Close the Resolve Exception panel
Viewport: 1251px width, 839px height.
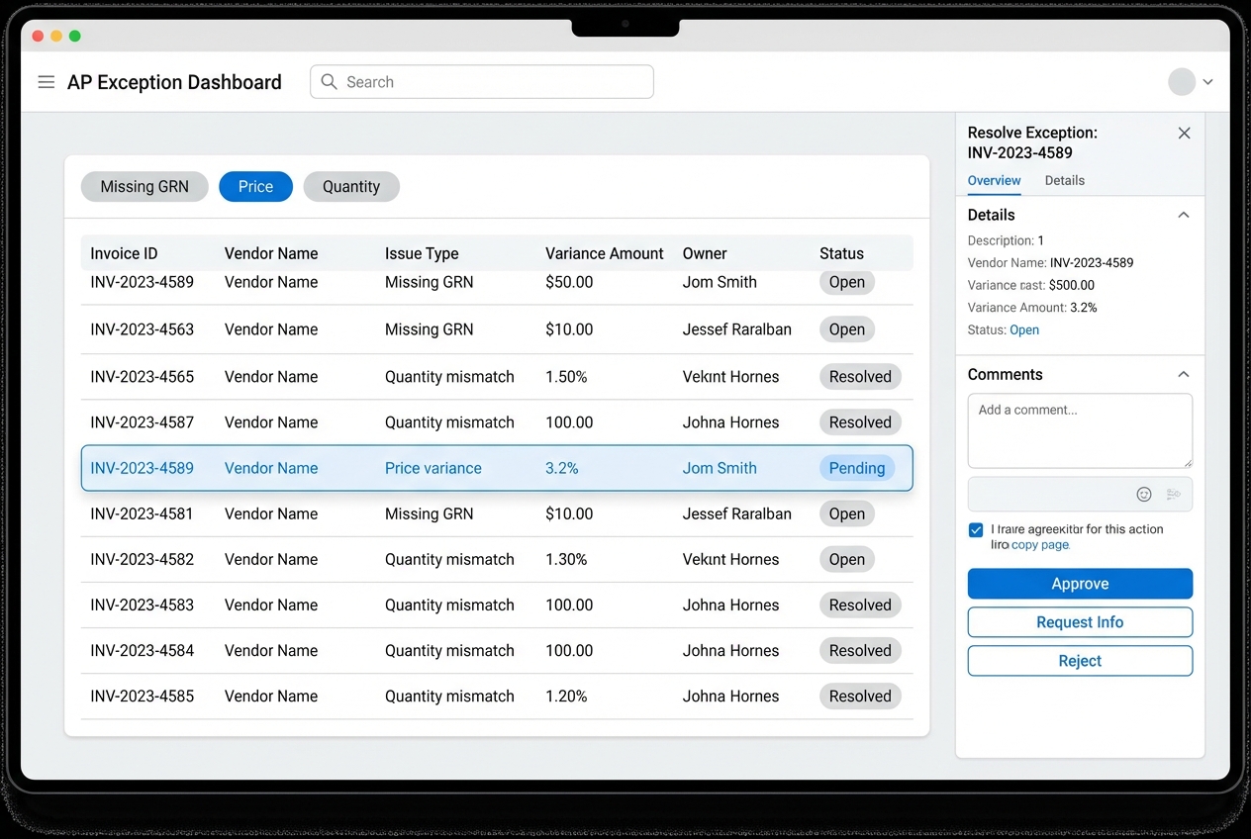point(1184,133)
